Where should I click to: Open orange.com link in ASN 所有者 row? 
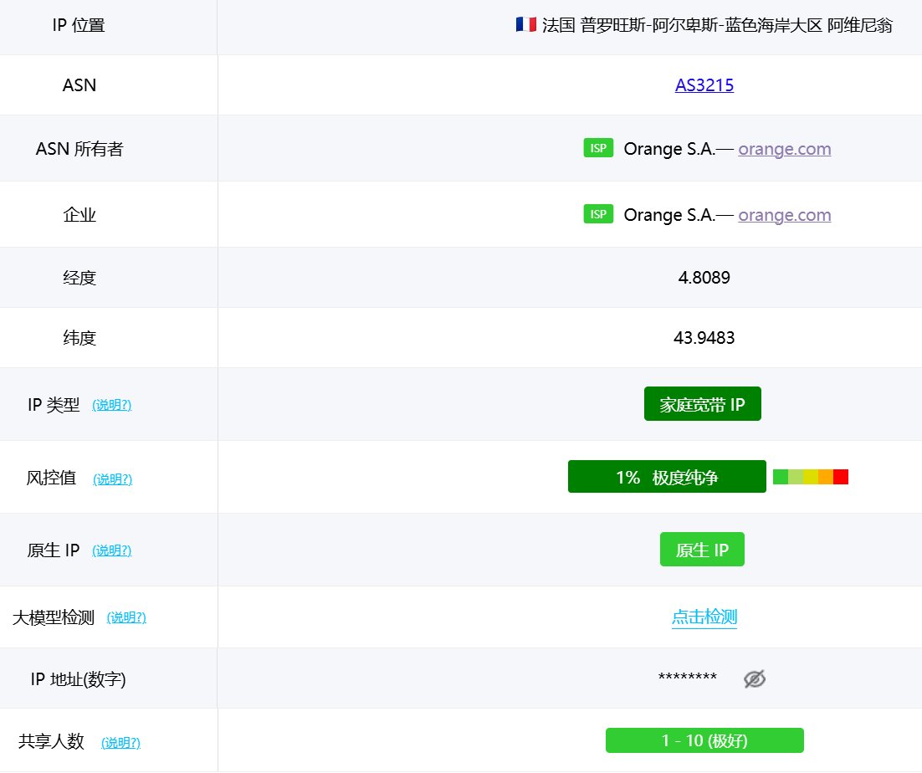pos(785,149)
